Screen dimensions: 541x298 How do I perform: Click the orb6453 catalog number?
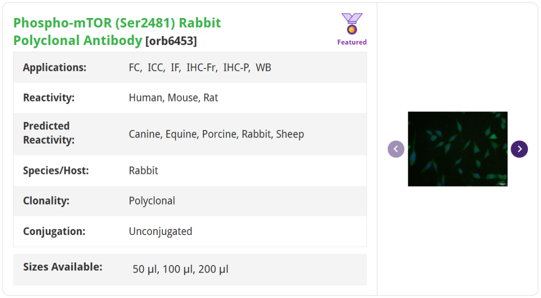171,41
